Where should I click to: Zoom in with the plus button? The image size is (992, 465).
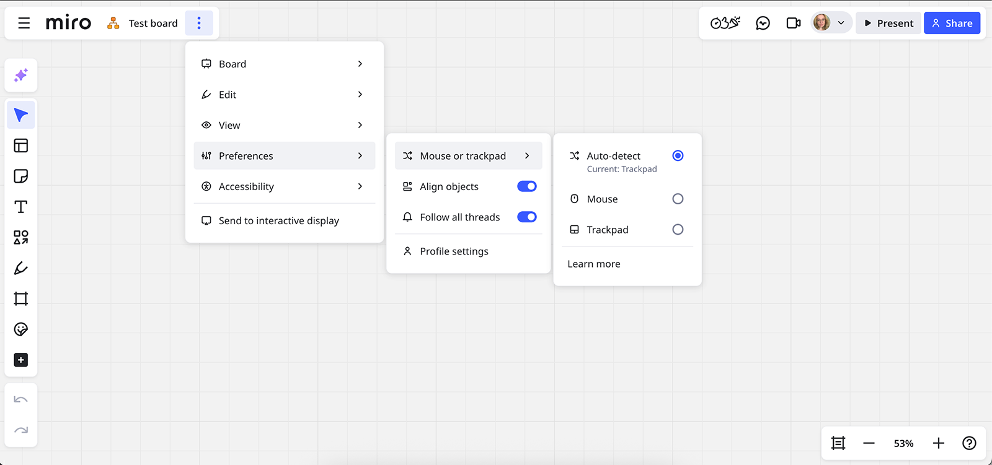[938, 443]
